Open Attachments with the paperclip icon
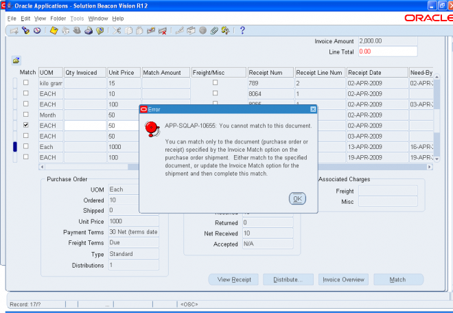Viewport: 453px width, 313px height. point(214,30)
